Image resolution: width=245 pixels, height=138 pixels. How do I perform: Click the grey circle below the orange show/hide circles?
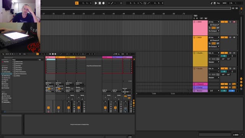tap(241, 89)
